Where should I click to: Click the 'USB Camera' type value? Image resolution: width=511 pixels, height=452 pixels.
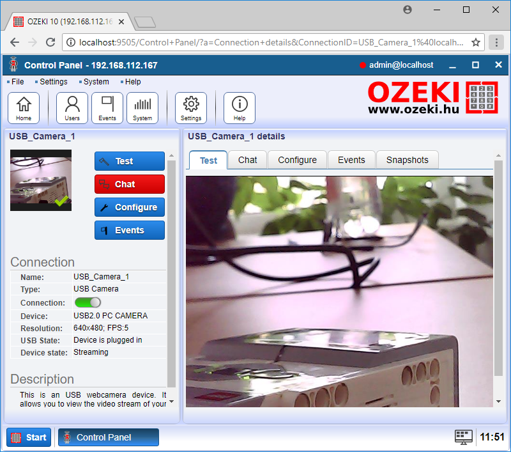pyautogui.click(x=96, y=289)
